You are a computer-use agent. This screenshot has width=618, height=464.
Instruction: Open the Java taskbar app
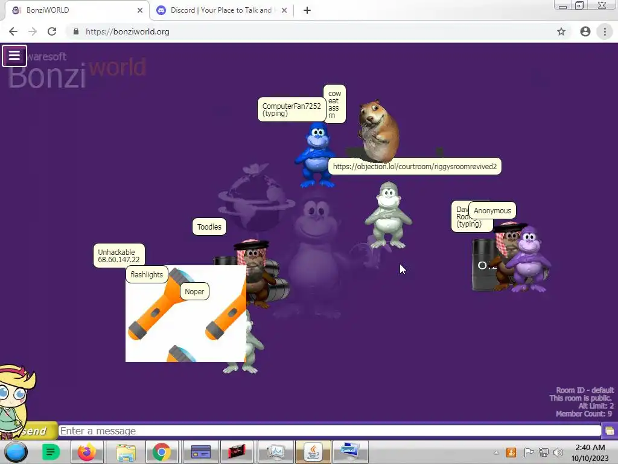point(313,452)
